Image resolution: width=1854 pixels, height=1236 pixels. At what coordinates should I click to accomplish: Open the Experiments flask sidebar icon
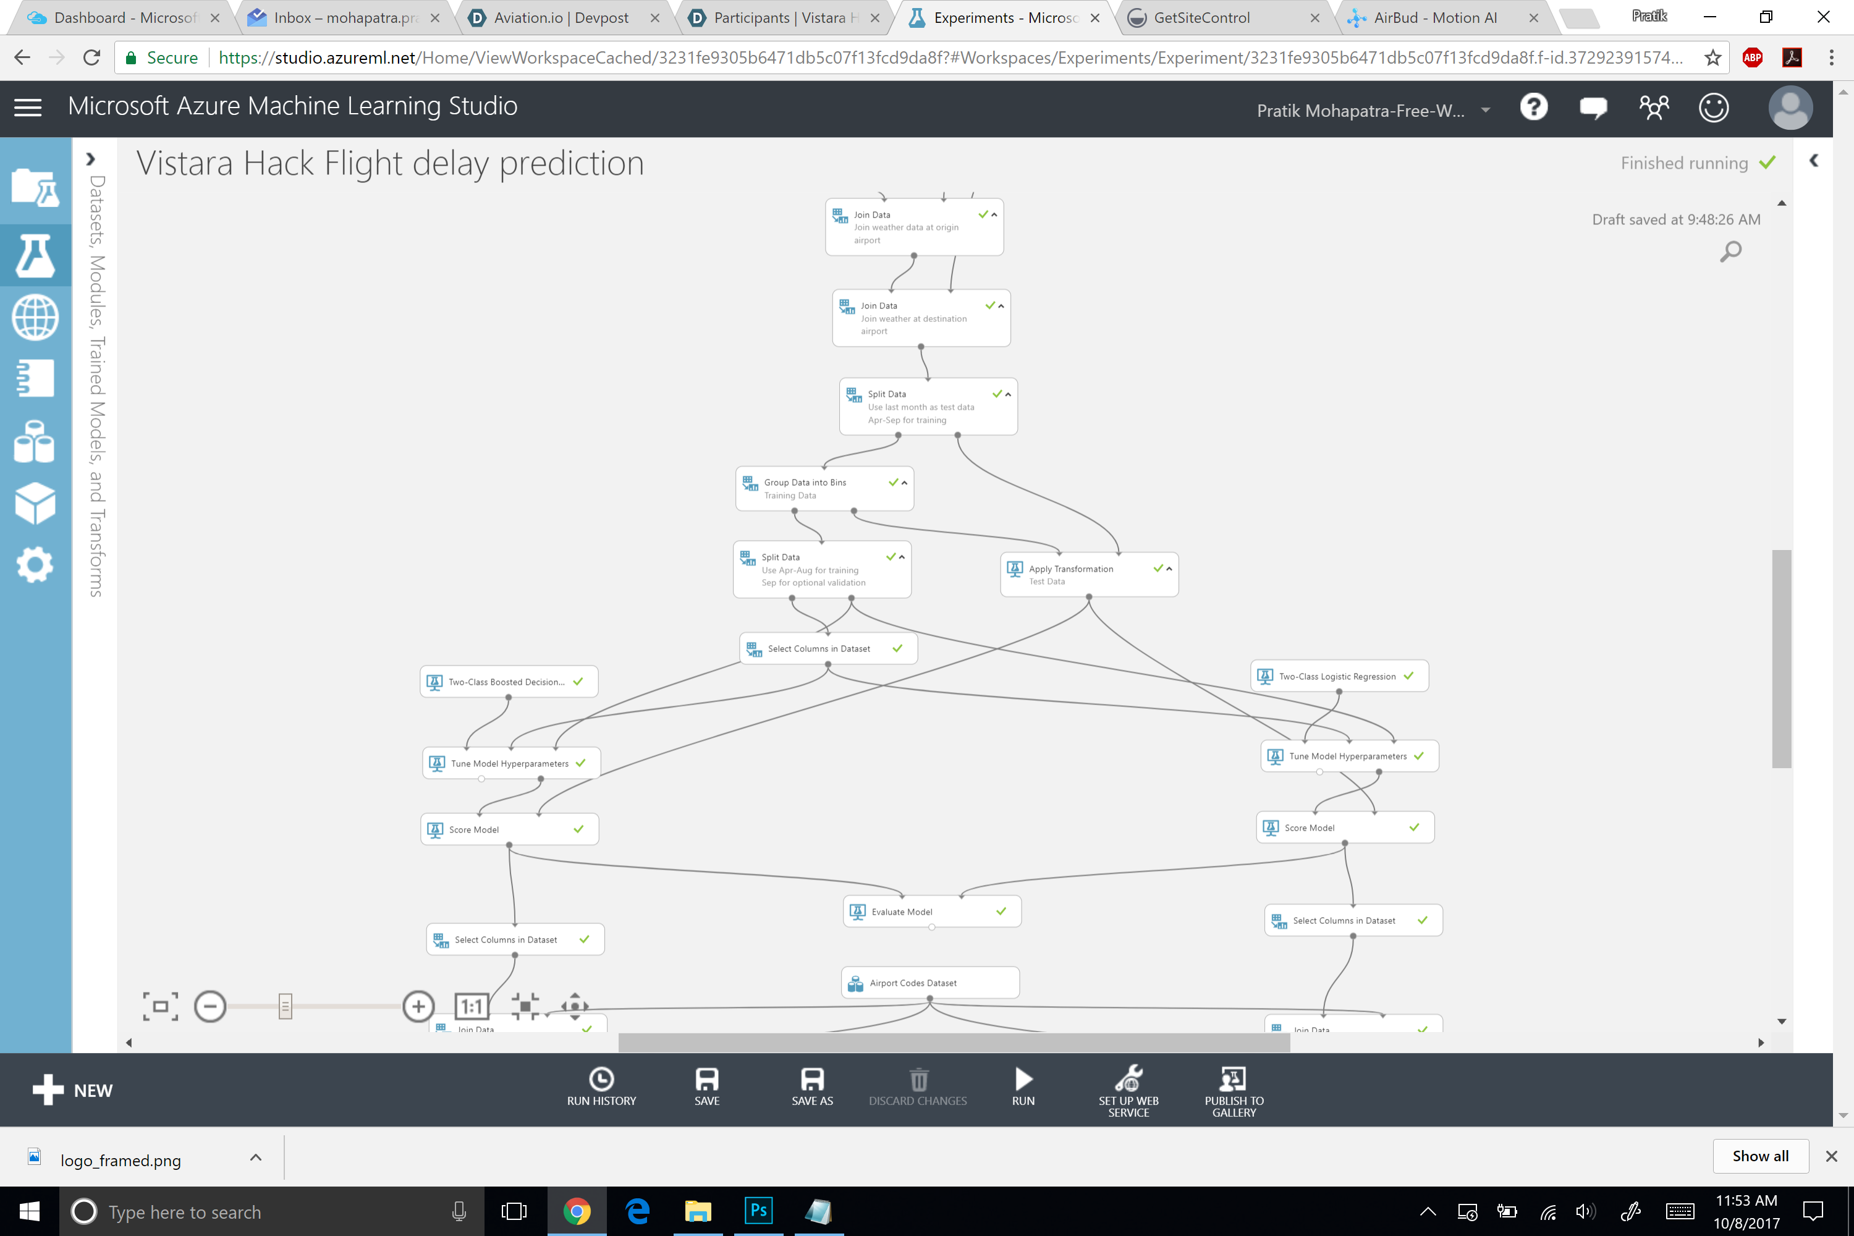[x=35, y=255]
